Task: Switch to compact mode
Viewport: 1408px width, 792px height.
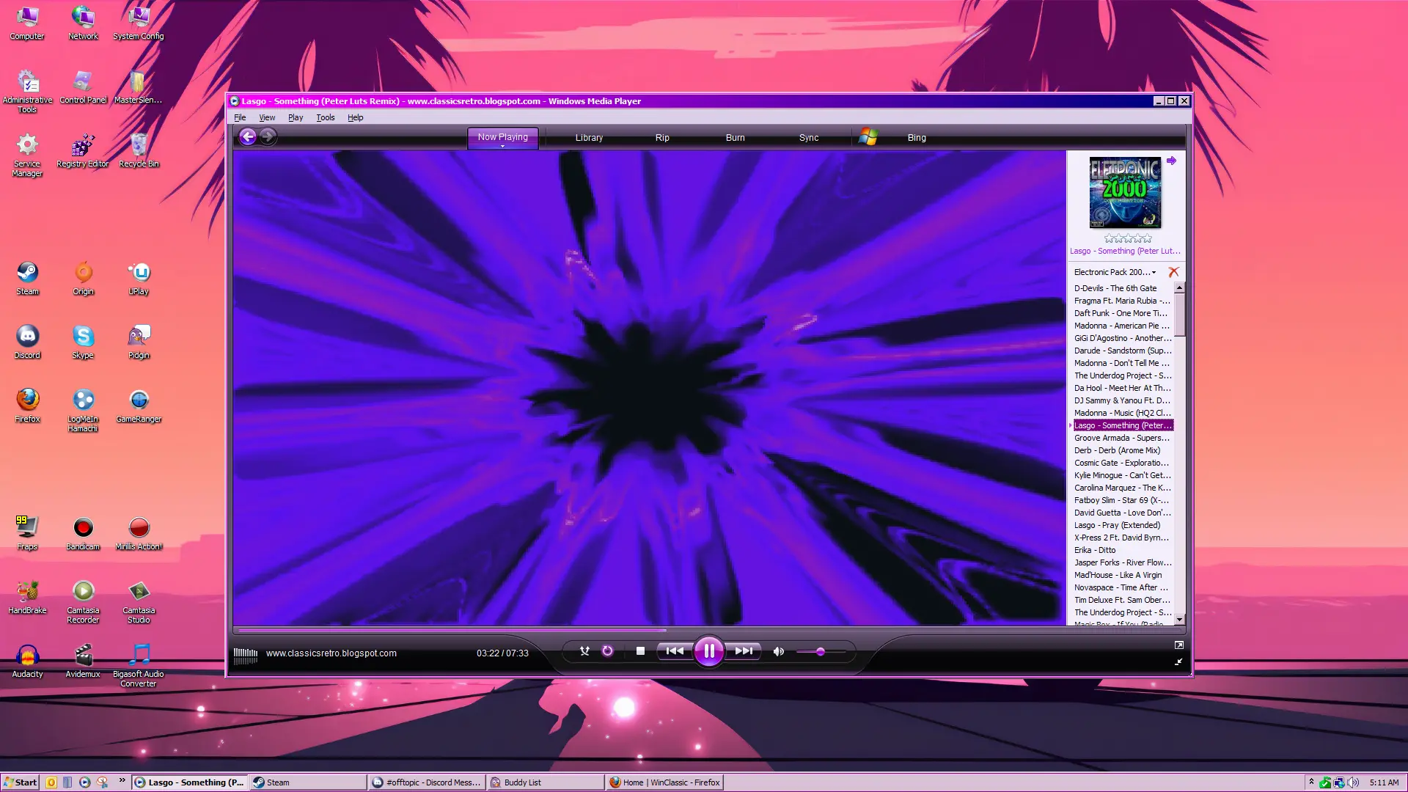Action: pos(1178,662)
